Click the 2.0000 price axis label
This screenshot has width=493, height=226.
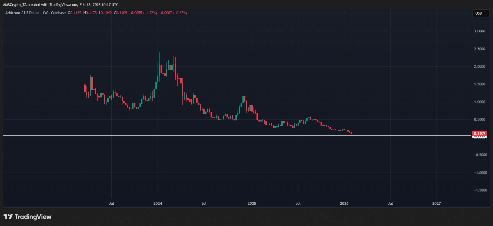click(x=479, y=66)
